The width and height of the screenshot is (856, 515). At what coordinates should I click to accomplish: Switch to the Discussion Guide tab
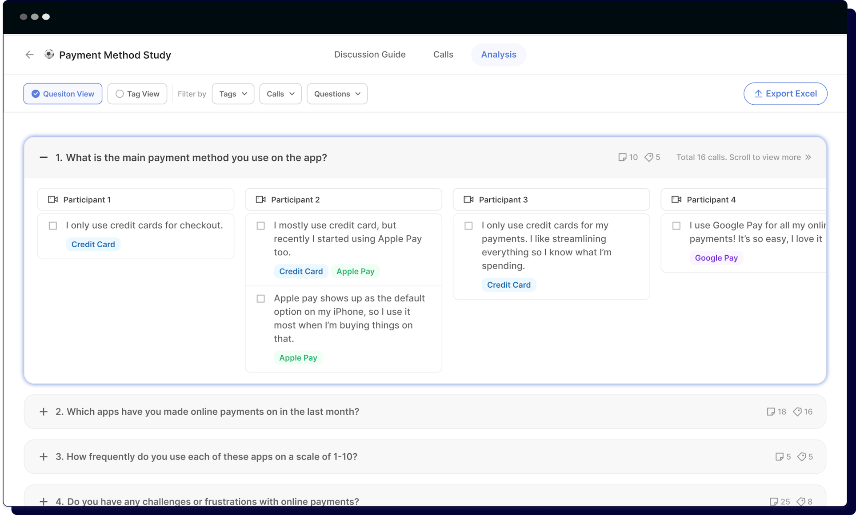[x=370, y=54]
